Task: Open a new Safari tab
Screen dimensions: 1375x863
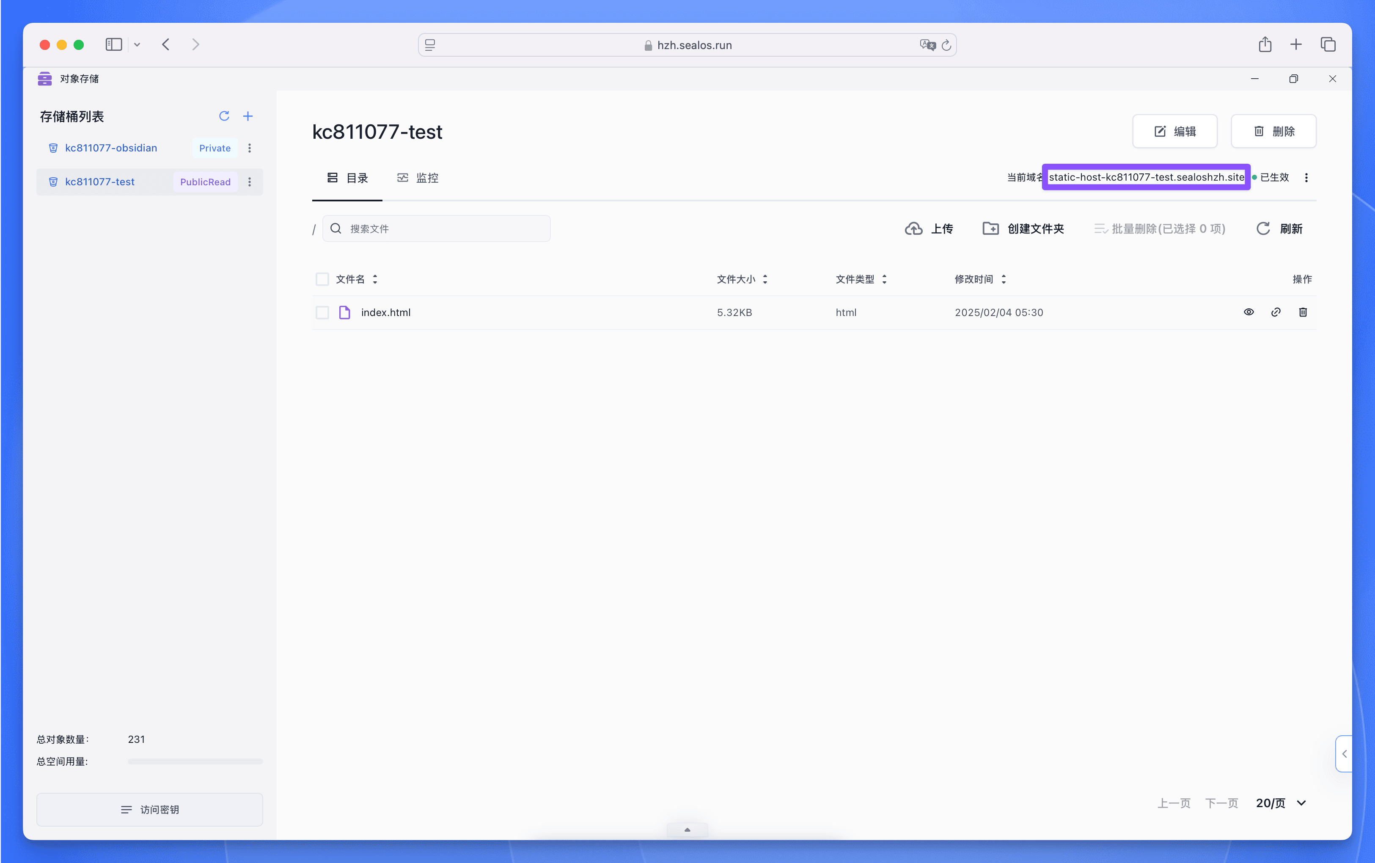Action: 1295,44
